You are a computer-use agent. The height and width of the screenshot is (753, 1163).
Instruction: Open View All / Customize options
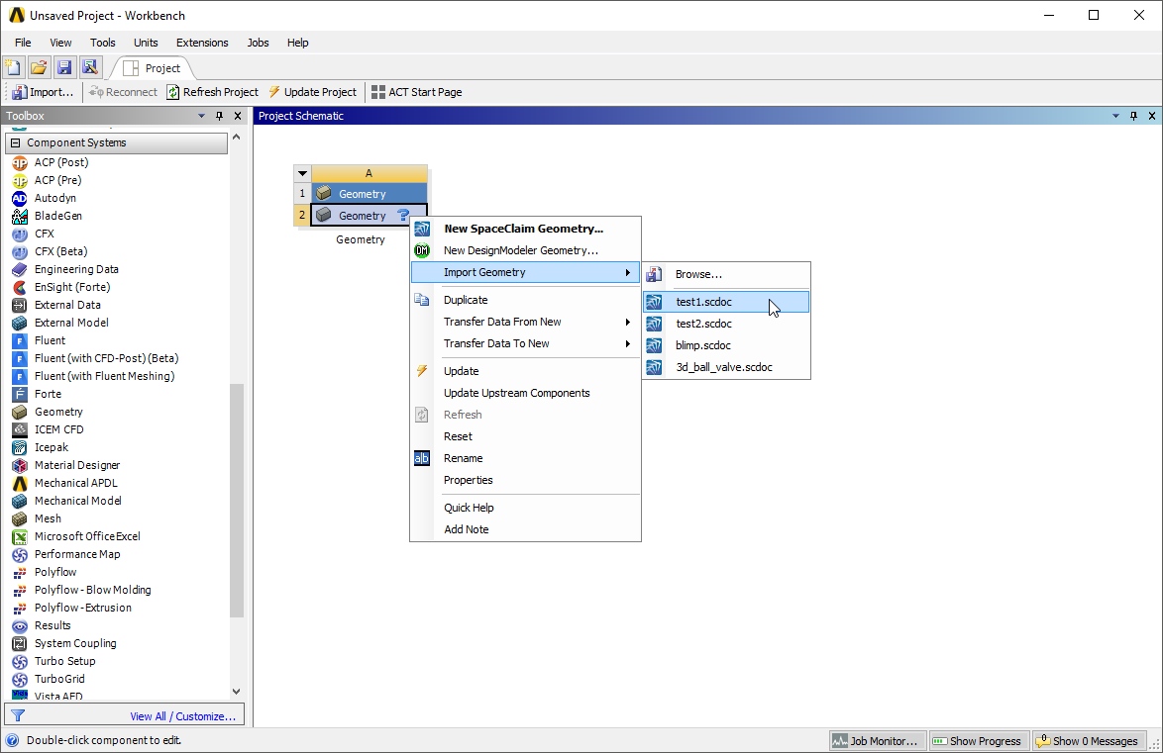[182, 714]
